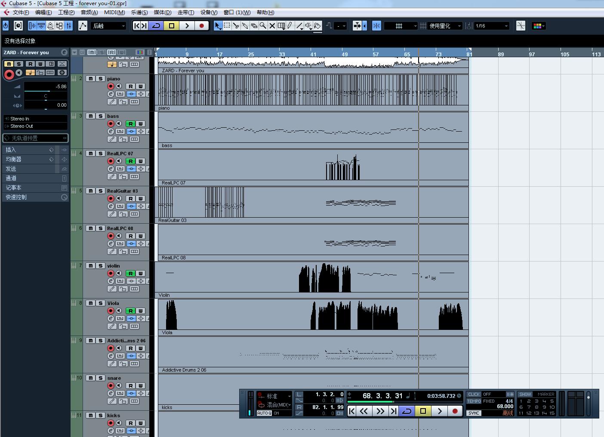
Task: Click the SHOW marker button
Action: click(x=525, y=394)
